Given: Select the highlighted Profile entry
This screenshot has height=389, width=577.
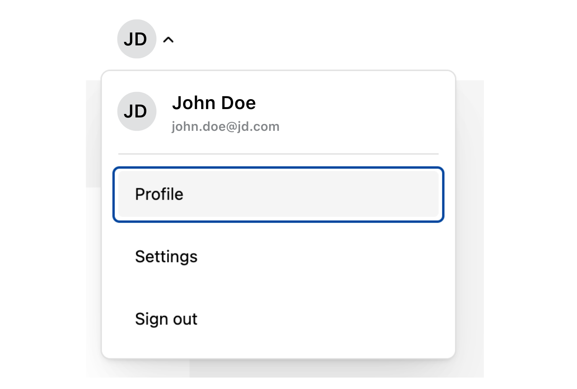Looking at the screenshot, I should (278, 194).
